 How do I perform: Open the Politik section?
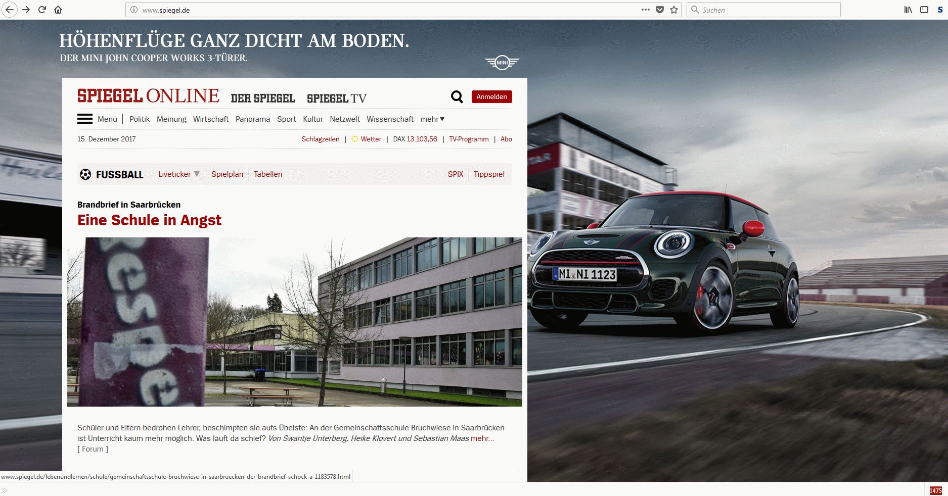coord(140,119)
